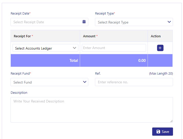Image resolution: width=183 pixels, height=139 pixels.
Task: Open the Select Receipt Type dropdown
Action: click(x=134, y=22)
